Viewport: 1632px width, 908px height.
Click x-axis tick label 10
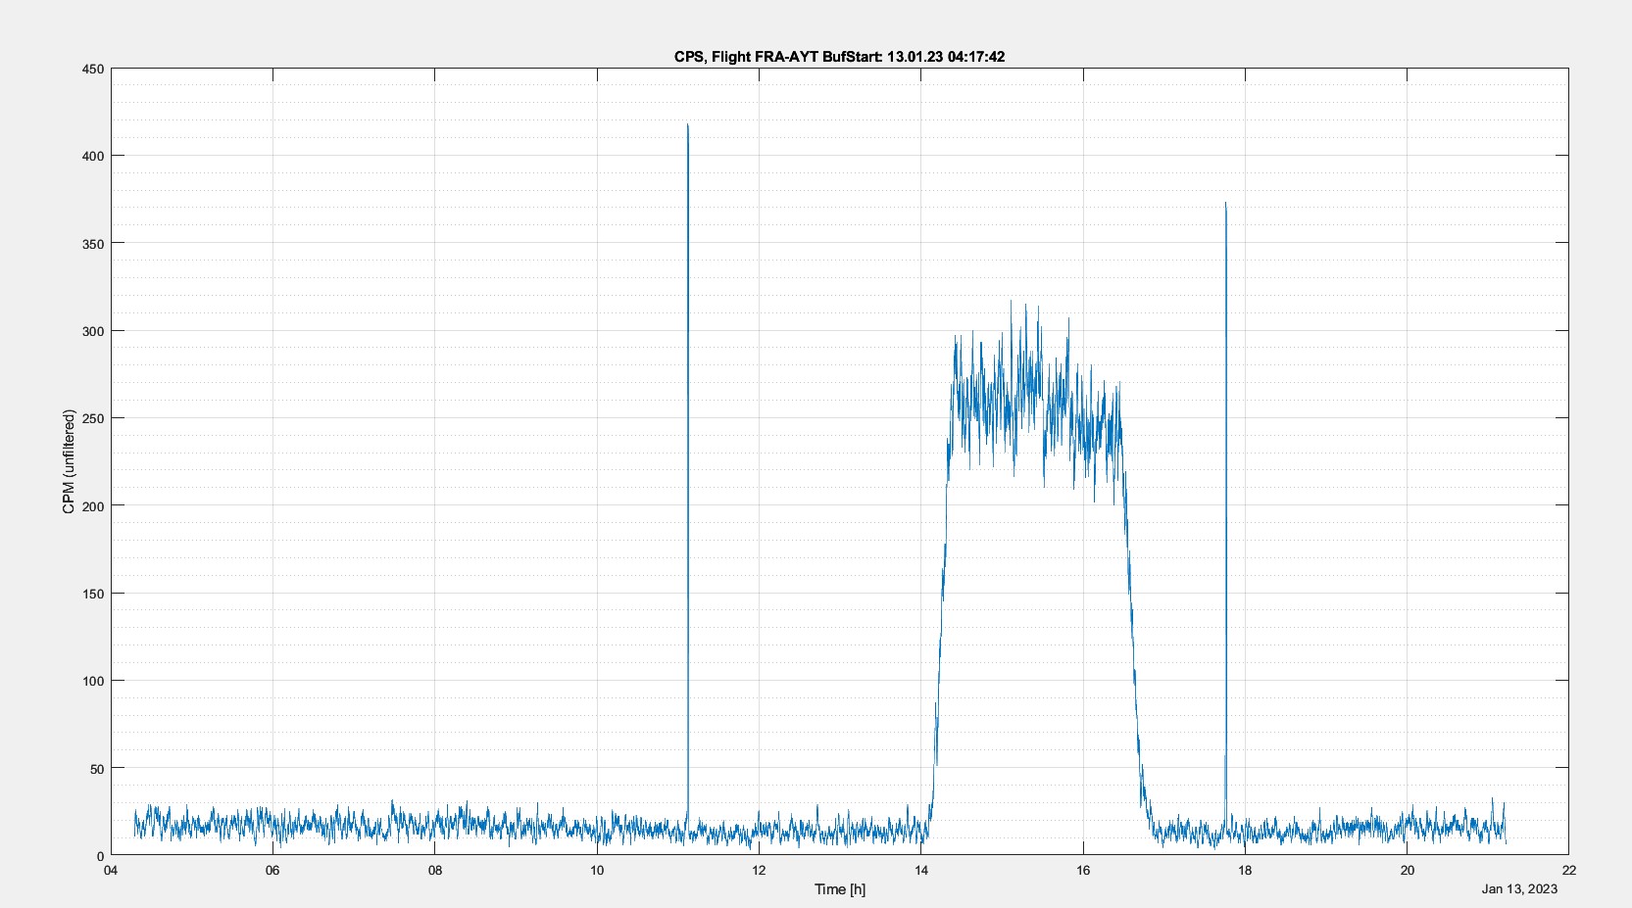597,871
